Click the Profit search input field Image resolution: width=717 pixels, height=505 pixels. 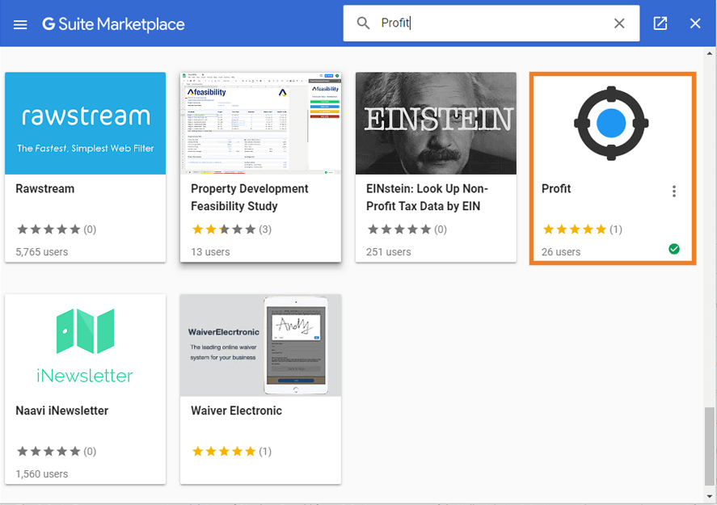coord(491,23)
